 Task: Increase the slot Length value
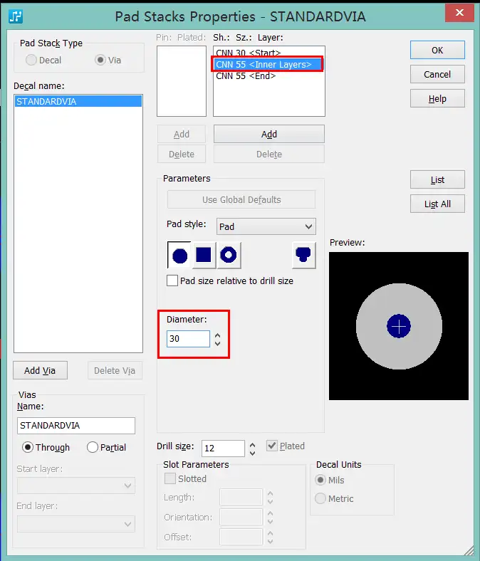pos(270,494)
